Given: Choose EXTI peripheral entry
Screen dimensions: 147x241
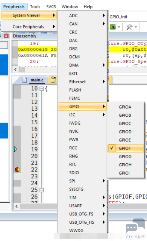Looking at the screenshot, I should click(82, 74).
